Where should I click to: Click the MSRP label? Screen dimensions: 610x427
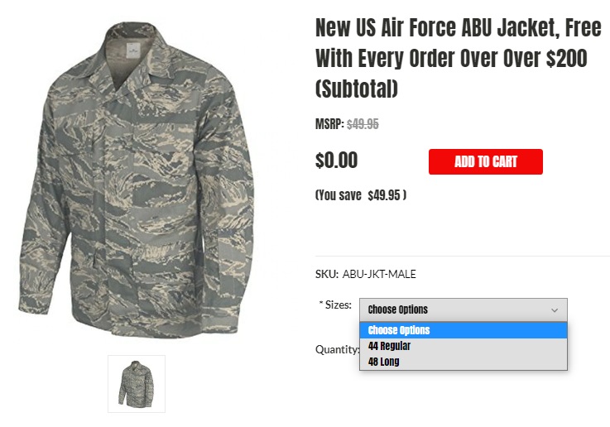tap(329, 124)
